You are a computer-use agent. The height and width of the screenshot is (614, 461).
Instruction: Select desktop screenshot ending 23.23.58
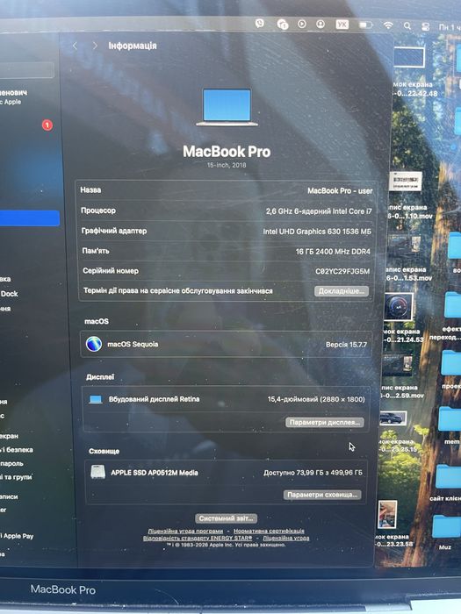point(390,524)
